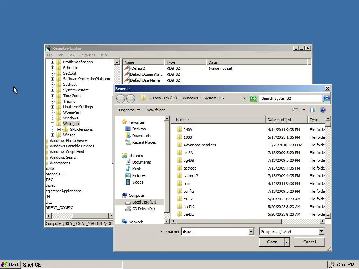Click the Help question mark icon
This screenshot has height=269, width=359.
(x=323, y=110)
